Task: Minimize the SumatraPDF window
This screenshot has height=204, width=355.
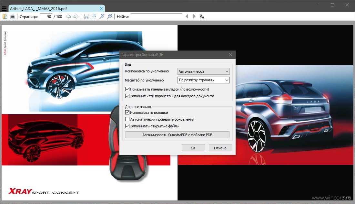Action: click(318, 5)
